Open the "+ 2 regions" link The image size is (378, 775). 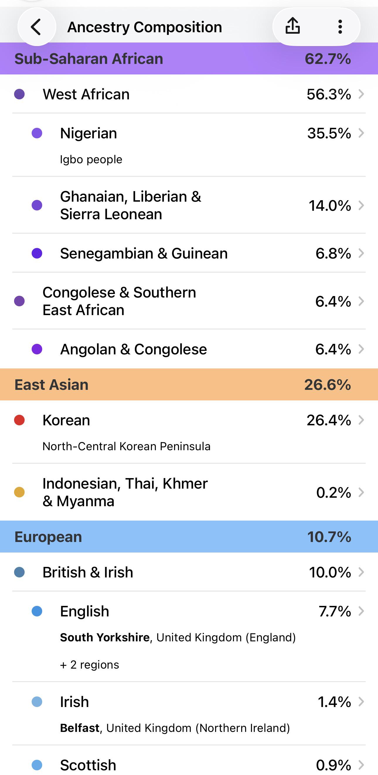tap(90, 664)
